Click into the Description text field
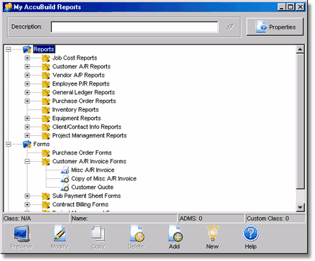The height and width of the screenshot is (261, 315). coord(134,27)
